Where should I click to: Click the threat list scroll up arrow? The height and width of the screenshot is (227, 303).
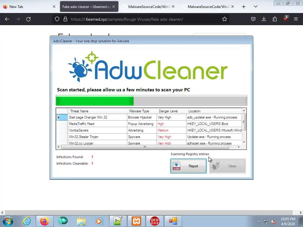pyautogui.click(x=244, y=111)
